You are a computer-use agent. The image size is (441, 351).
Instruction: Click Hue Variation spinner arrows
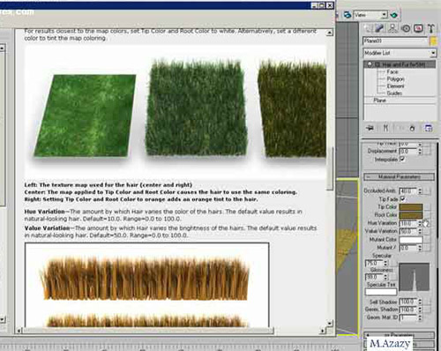(420, 223)
